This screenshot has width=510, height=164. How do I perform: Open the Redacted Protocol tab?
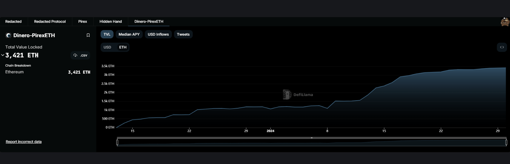[x=50, y=21]
